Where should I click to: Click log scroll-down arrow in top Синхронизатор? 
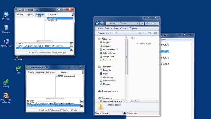(x=72, y=49)
